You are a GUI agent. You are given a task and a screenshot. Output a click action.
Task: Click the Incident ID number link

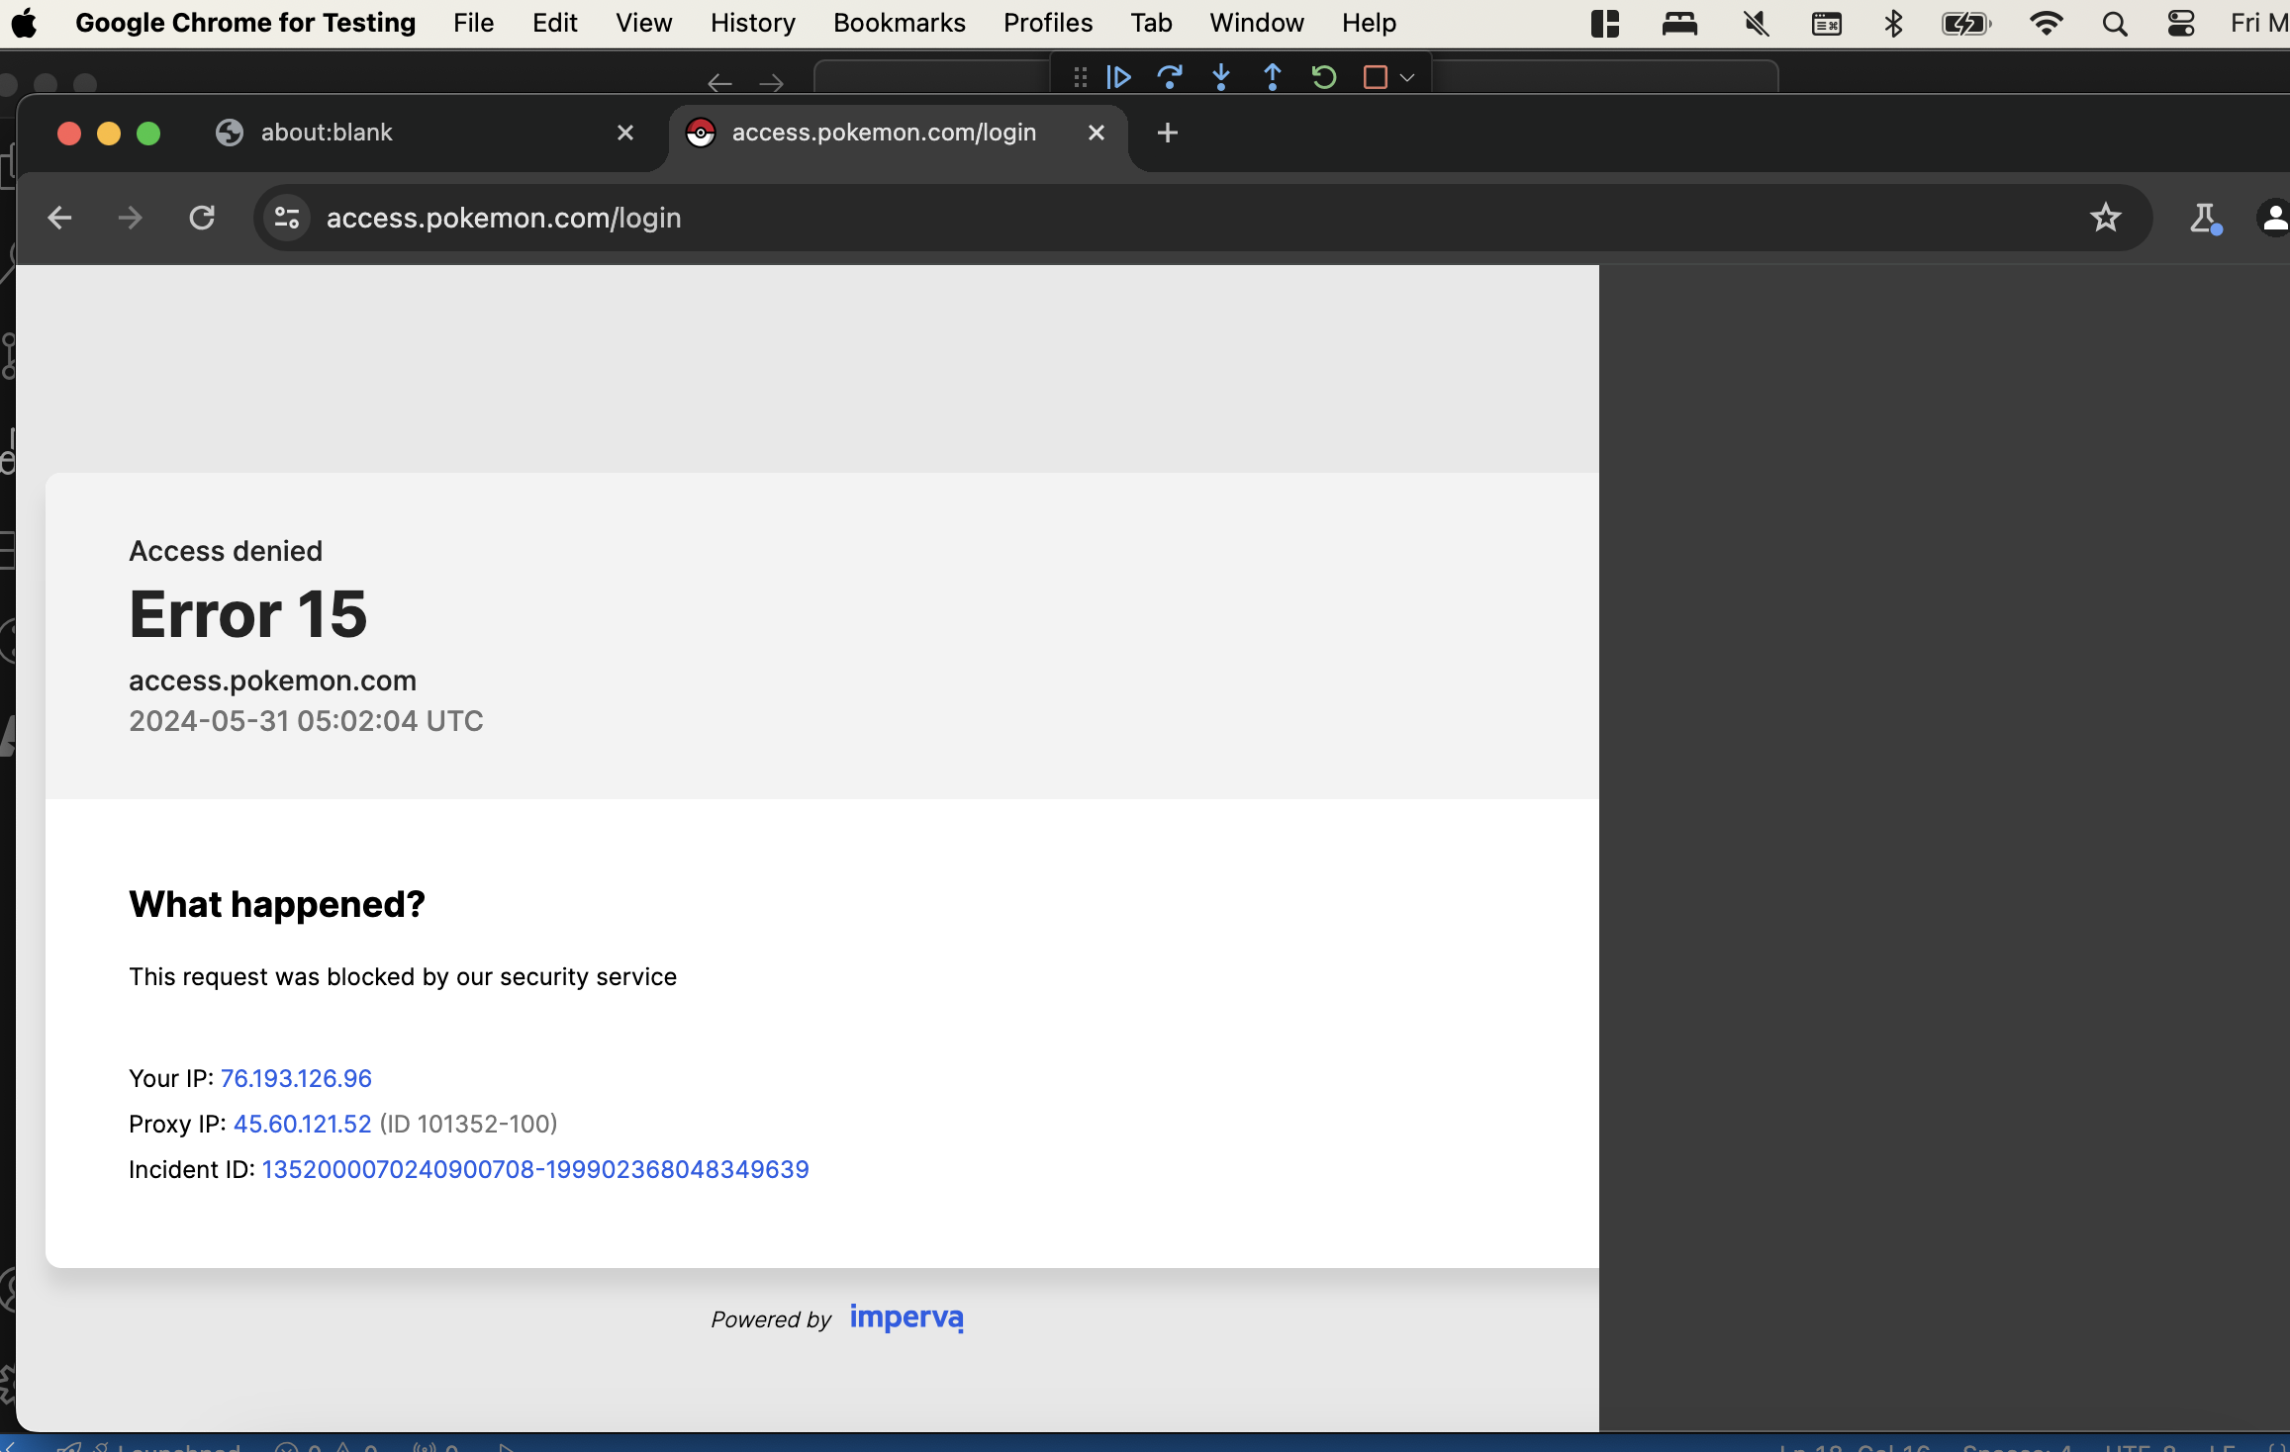click(535, 1169)
